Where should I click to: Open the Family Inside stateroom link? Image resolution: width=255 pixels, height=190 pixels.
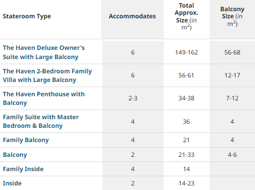(x=23, y=169)
